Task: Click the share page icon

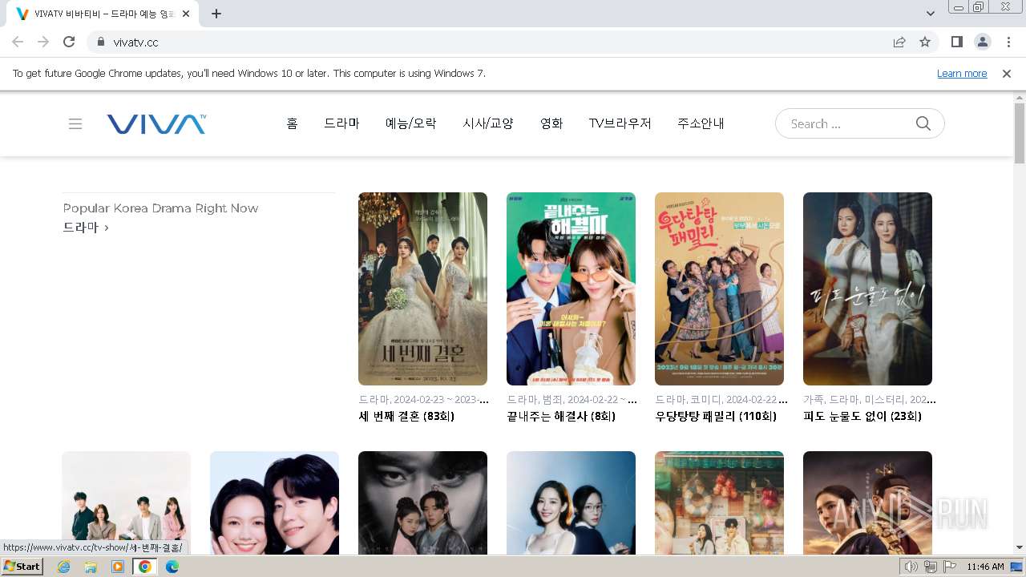Action: coord(899,42)
